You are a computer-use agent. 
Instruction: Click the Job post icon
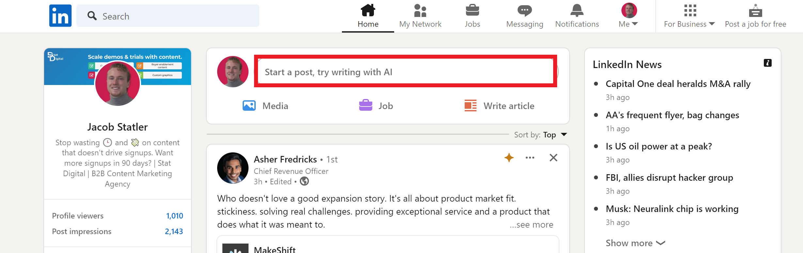point(376,106)
